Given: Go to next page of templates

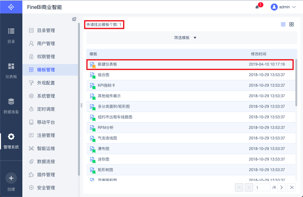Looking at the screenshot, I should (x=281, y=187).
